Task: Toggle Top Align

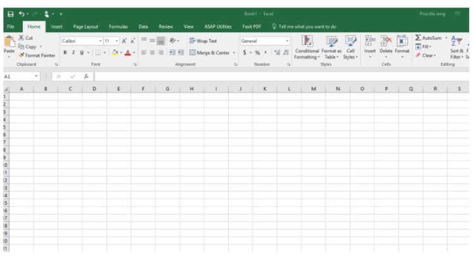Action: 144,40
